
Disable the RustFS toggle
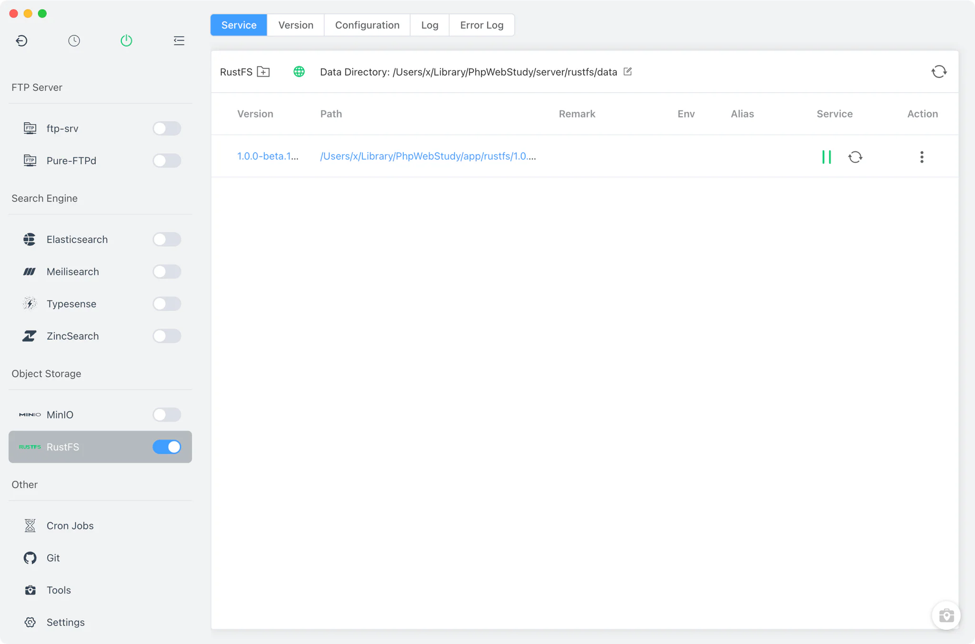167,447
